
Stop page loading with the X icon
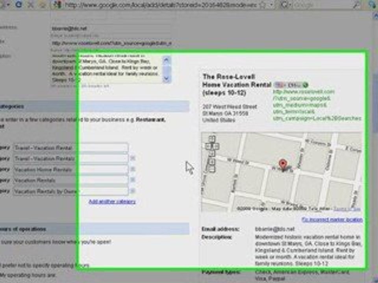tap(31, 4)
